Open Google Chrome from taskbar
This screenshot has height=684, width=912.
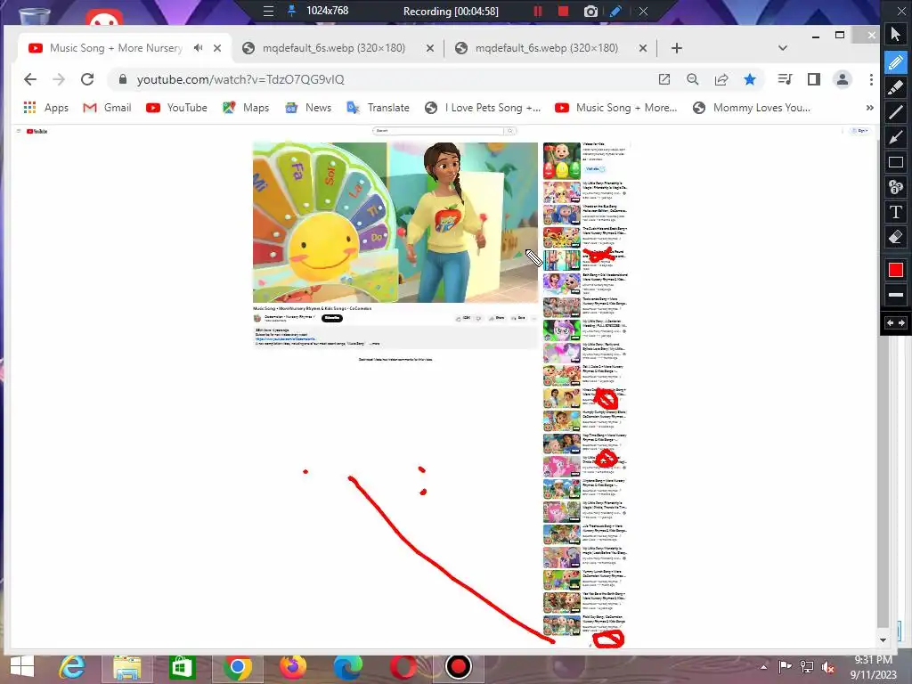point(237,667)
